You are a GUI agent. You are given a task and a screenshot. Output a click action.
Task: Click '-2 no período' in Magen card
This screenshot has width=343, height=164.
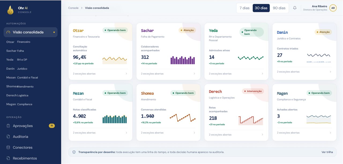pyautogui.click(x=285, y=123)
